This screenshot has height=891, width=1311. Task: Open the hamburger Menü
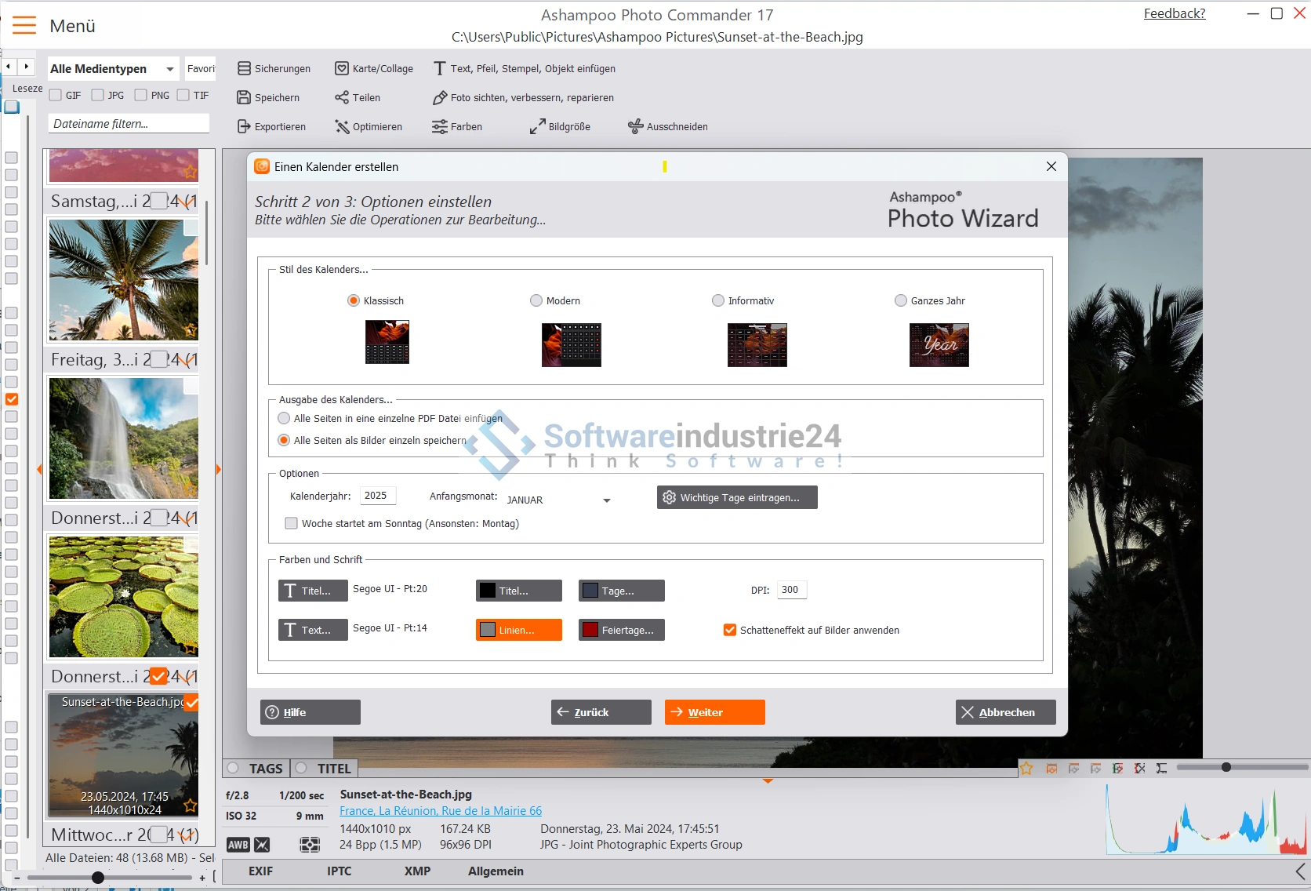(x=24, y=26)
